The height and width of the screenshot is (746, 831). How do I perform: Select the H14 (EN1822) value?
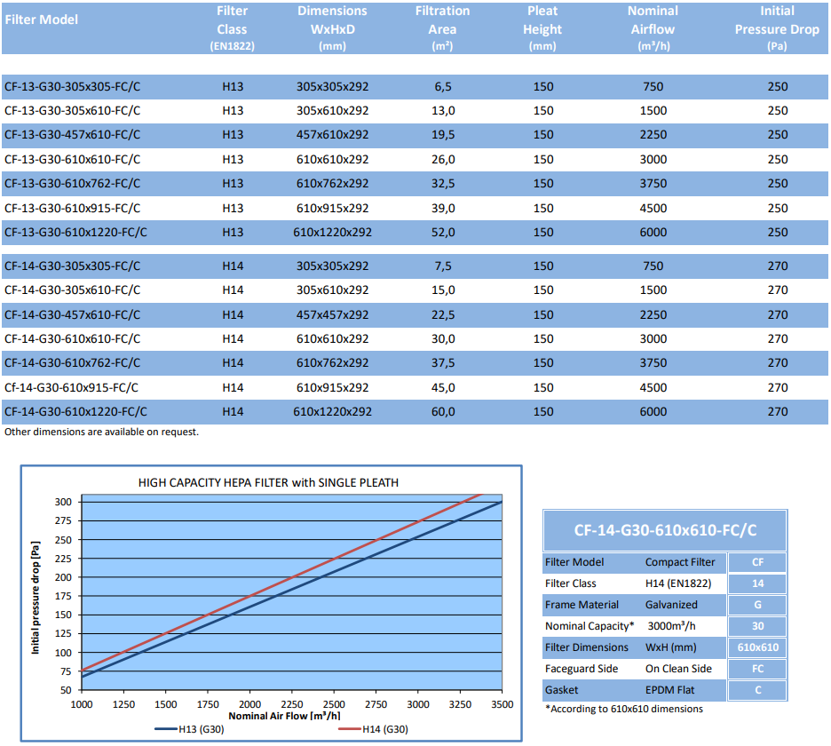(678, 583)
